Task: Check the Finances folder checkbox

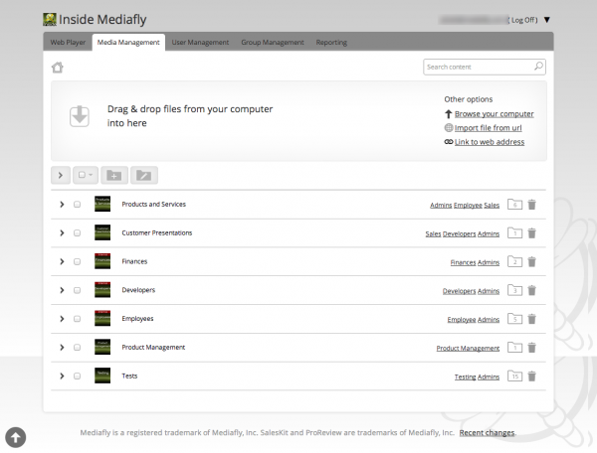Action: [77, 261]
